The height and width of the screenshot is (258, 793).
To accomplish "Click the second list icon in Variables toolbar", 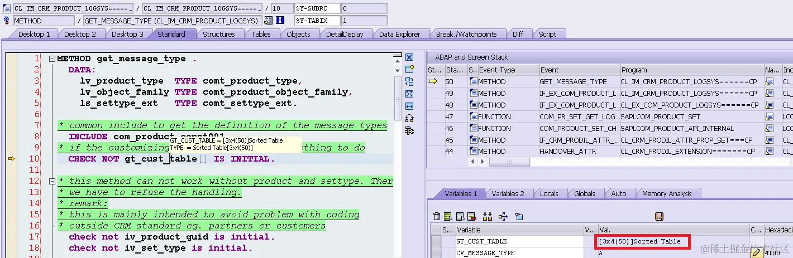I will [x=460, y=217].
